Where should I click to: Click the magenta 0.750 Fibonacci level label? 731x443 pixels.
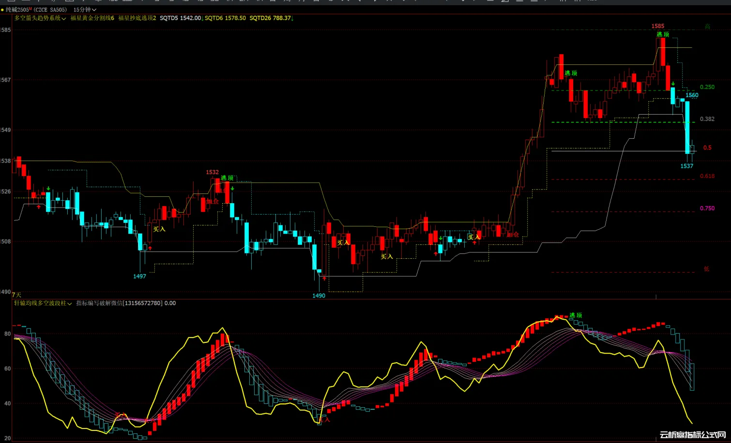(707, 208)
